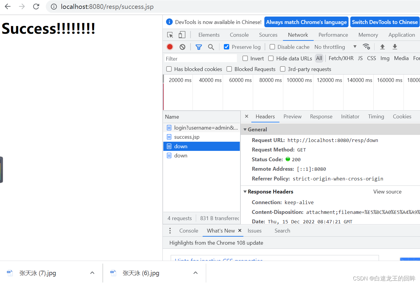Toggle the network filter funnel
420x284 pixels.
199,47
